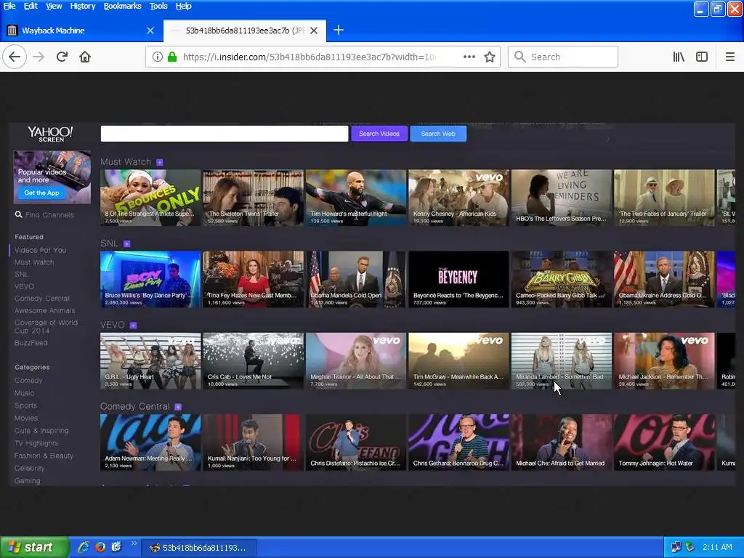Click plus icon next to VEVO heading
The width and height of the screenshot is (744, 558).
click(134, 325)
